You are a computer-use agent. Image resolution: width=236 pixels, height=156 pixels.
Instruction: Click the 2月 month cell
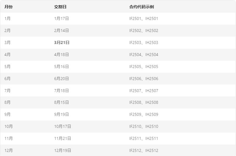pyautogui.click(x=7, y=30)
